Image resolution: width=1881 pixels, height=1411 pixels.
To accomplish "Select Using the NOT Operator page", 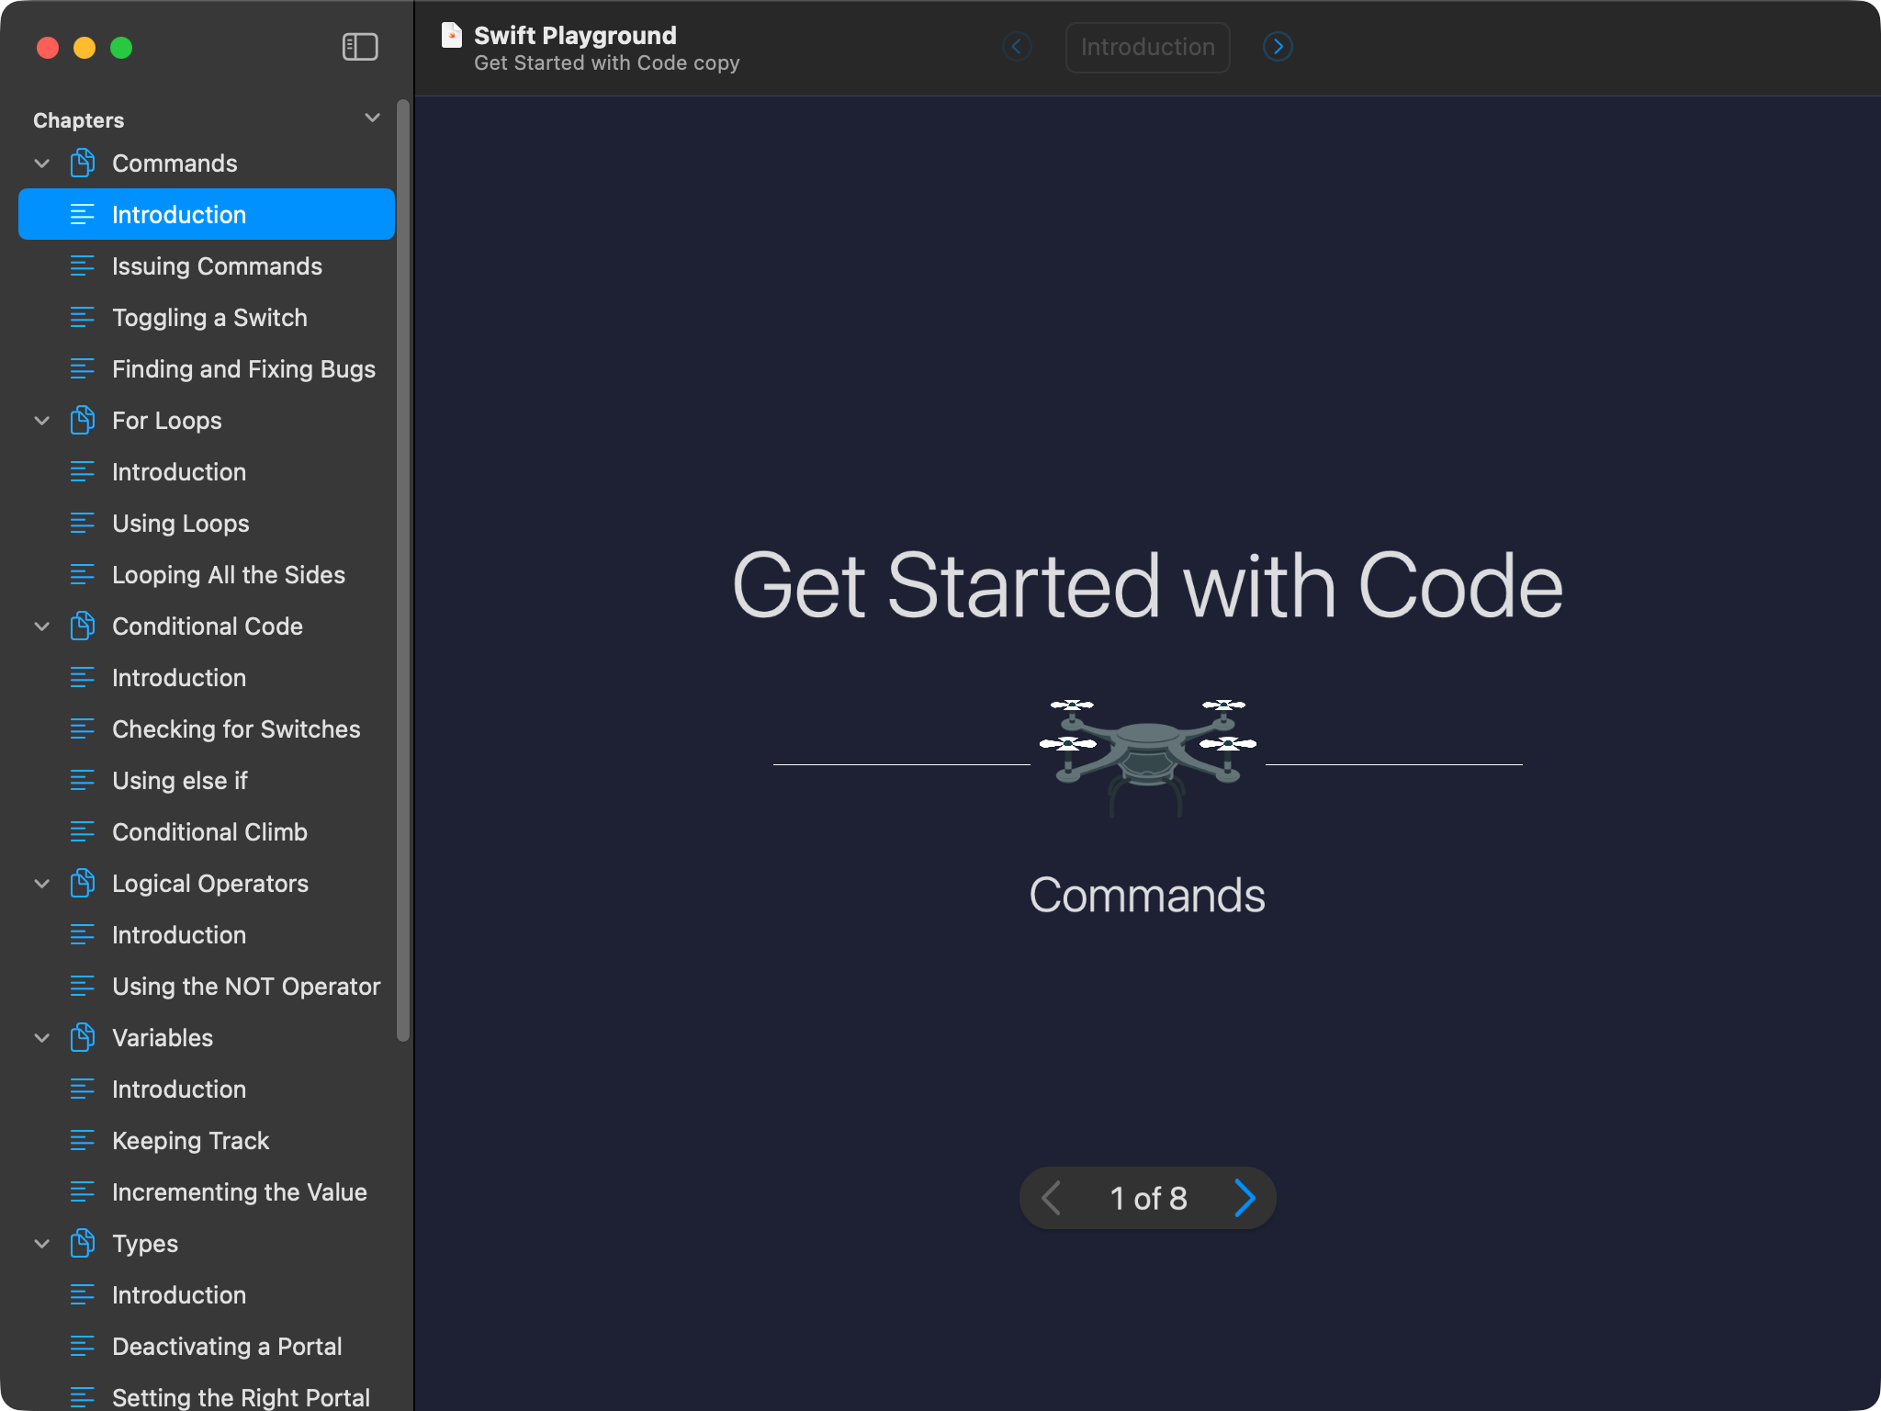I will (x=246, y=987).
